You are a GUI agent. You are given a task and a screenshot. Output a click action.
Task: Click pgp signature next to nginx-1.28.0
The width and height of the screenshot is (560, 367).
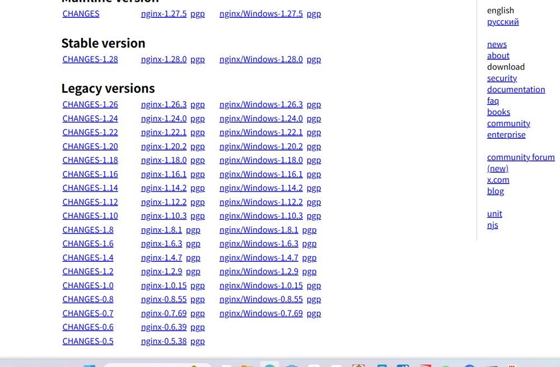(x=197, y=59)
